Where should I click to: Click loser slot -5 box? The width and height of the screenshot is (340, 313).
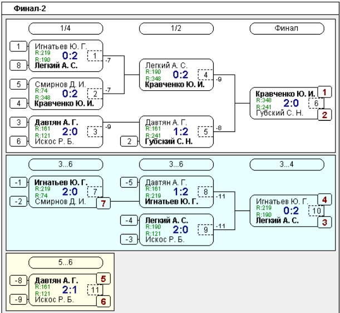[129, 182]
